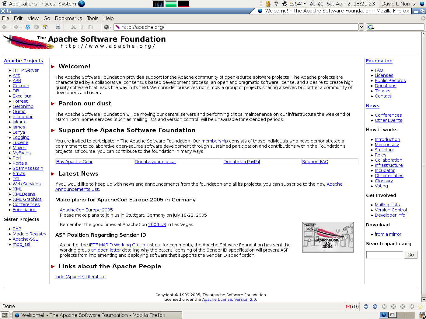Click the from a mirror download link

click(388, 234)
